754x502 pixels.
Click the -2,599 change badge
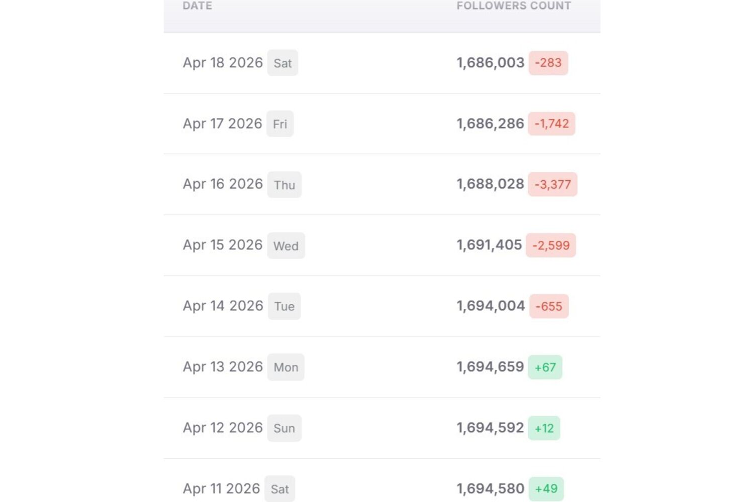(551, 245)
